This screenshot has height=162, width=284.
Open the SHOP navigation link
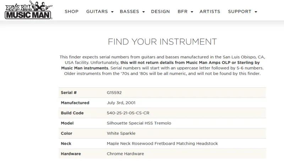point(72,12)
